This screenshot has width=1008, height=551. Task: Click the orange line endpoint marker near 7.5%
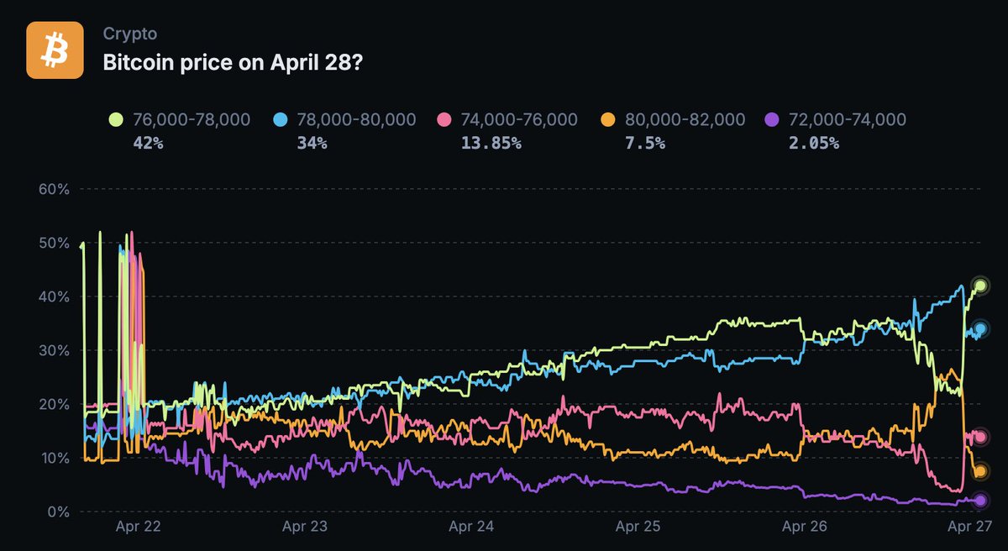(x=979, y=471)
